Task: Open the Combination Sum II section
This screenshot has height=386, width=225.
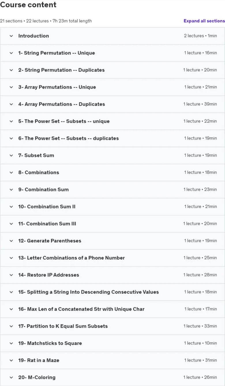Action: 112,206
